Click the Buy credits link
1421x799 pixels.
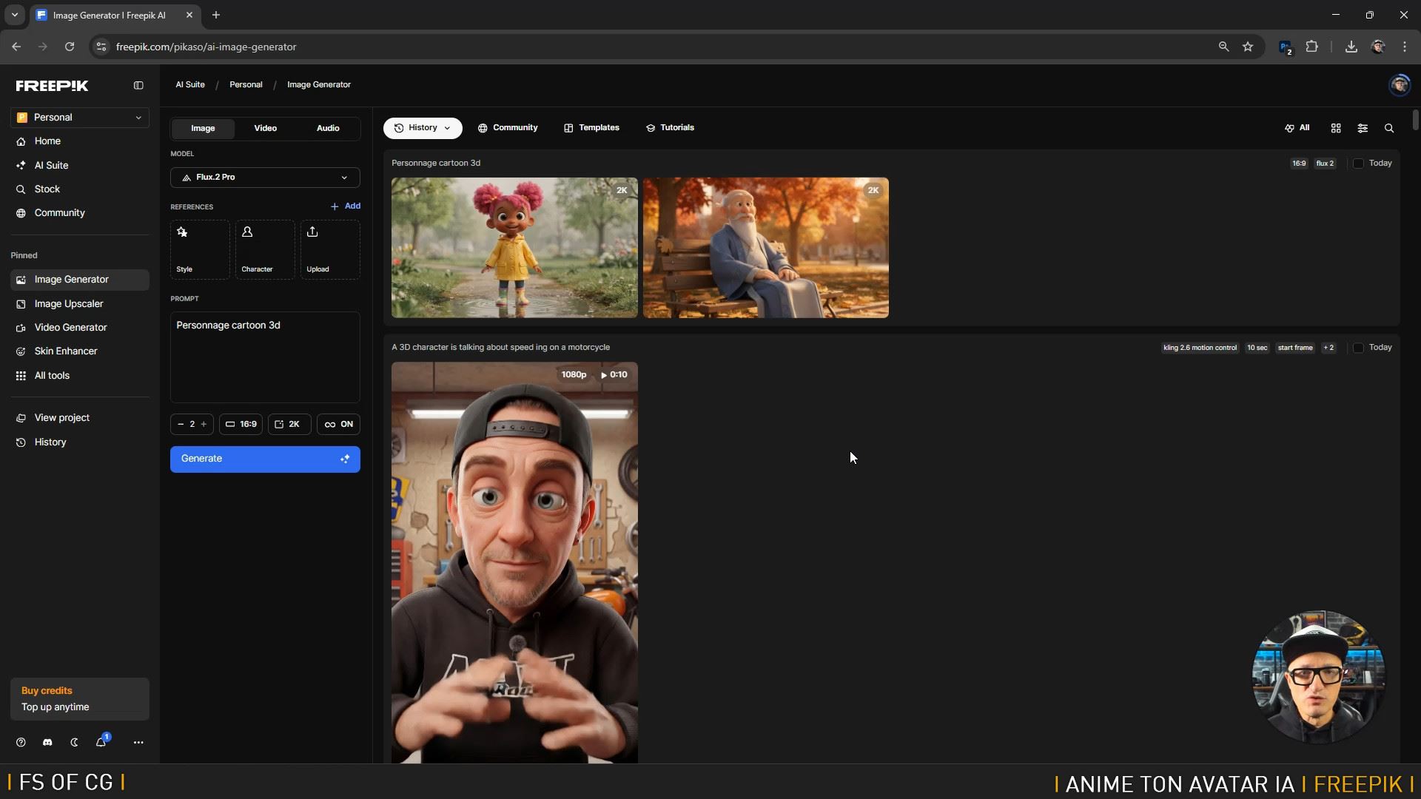click(x=46, y=690)
